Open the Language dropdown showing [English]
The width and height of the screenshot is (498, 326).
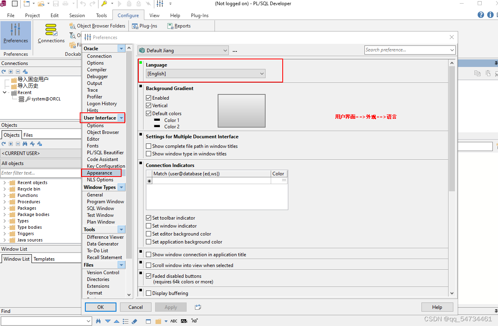coord(205,74)
